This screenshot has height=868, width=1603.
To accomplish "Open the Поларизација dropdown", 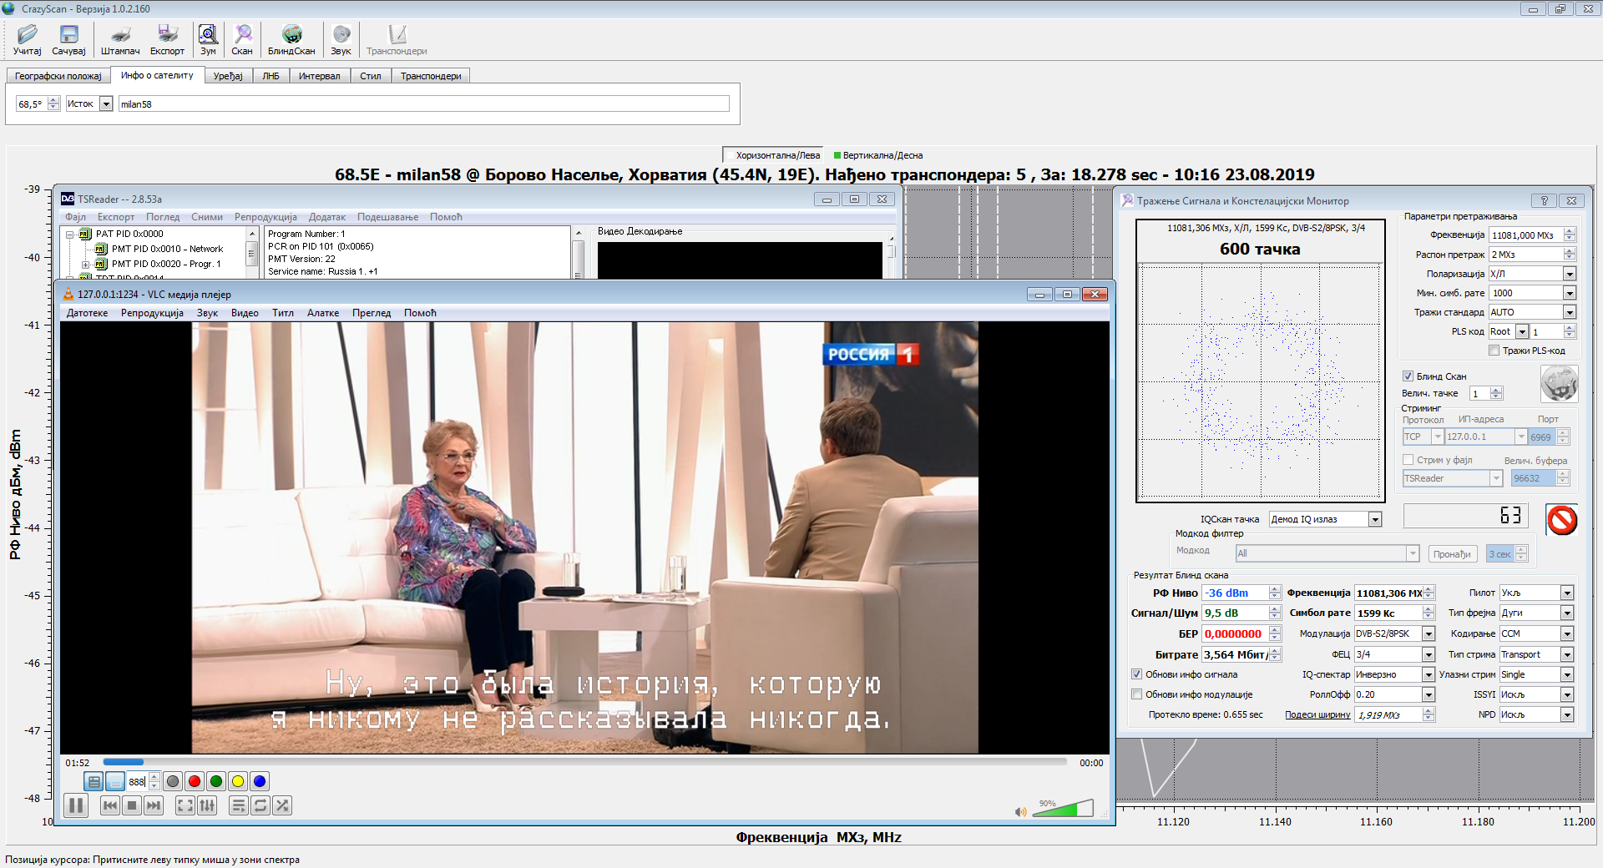I will 1570,274.
